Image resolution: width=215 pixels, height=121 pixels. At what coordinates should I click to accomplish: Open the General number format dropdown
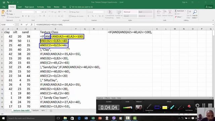103,12
